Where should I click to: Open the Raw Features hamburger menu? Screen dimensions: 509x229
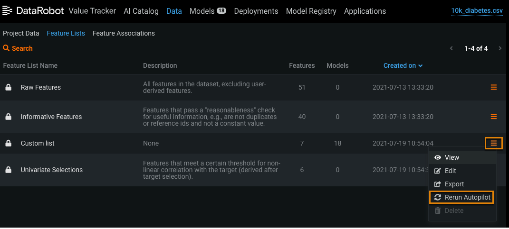(493, 87)
